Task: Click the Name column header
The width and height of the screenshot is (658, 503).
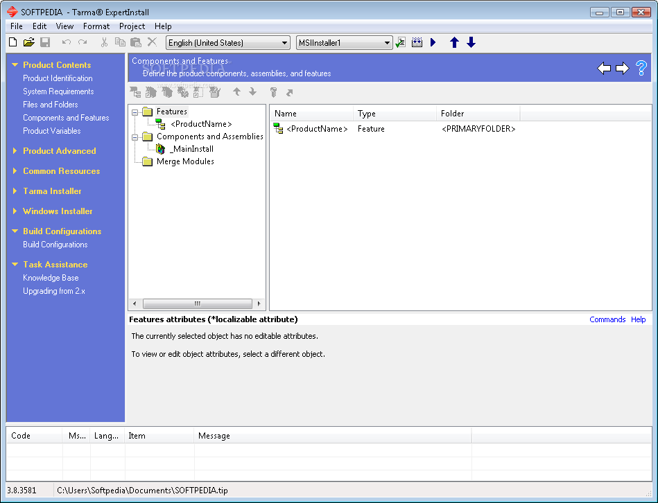Action: pyautogui.click(x=311, y=114)
